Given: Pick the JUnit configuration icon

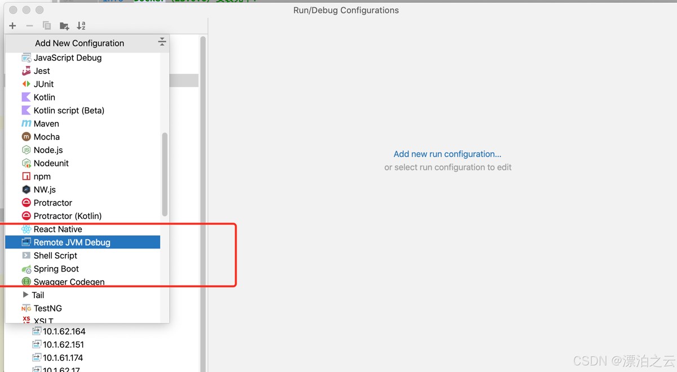Looking at the screenshot, I should tap(26, 84).
